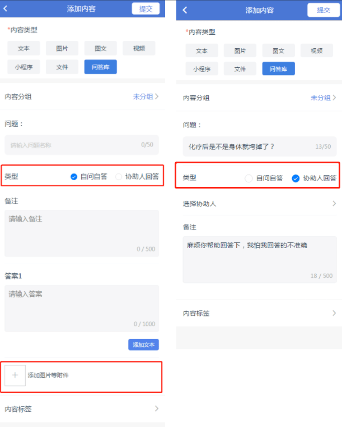
Task: Select 文本 content type on right screen
Action: [202, 50]
